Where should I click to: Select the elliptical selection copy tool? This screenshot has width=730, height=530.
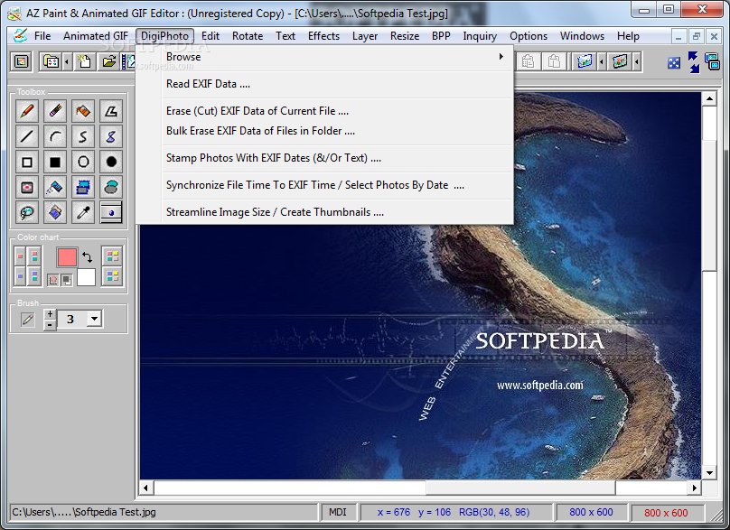(111, 187)
